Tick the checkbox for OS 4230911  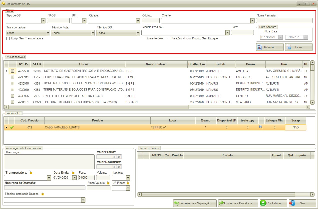tap(12, 77)
